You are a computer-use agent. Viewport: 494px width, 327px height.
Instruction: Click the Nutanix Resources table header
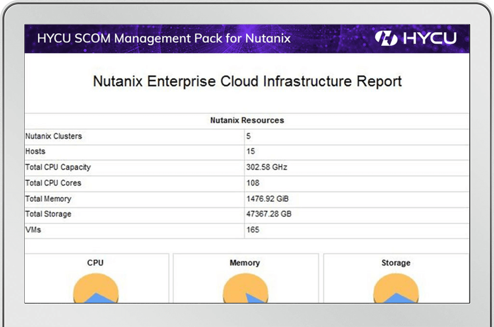[x=247, y=121]
